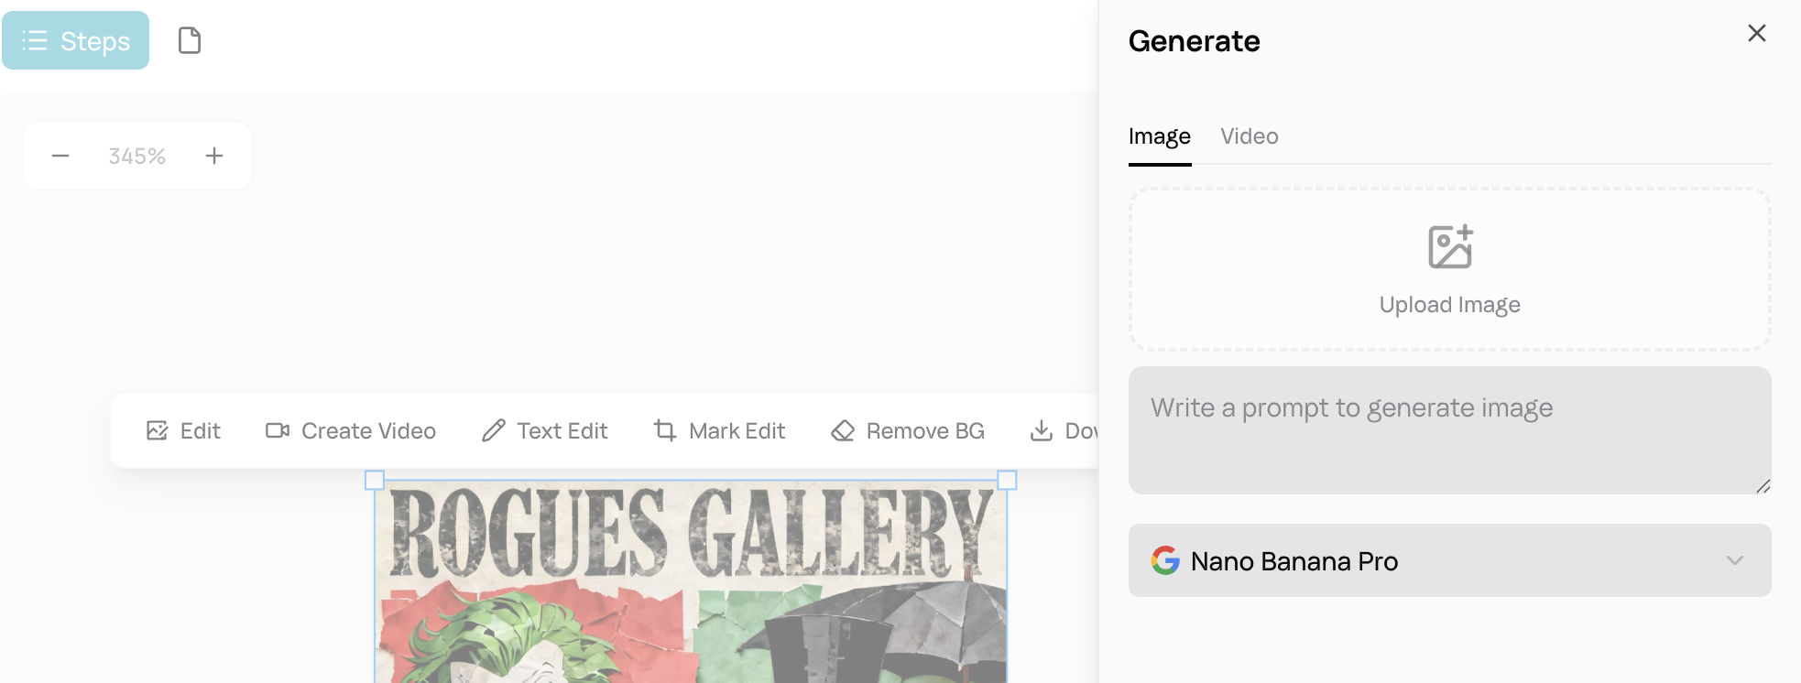The height and width of the screenshot is (683, 1801).
Task: Click the Create Video camera icon
Action: click(x=278, y=430)
